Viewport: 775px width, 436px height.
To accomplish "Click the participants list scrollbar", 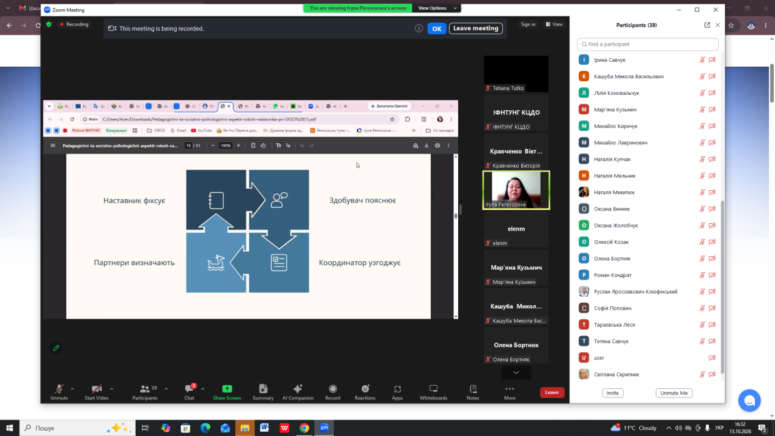I will (x=722, y=287).
